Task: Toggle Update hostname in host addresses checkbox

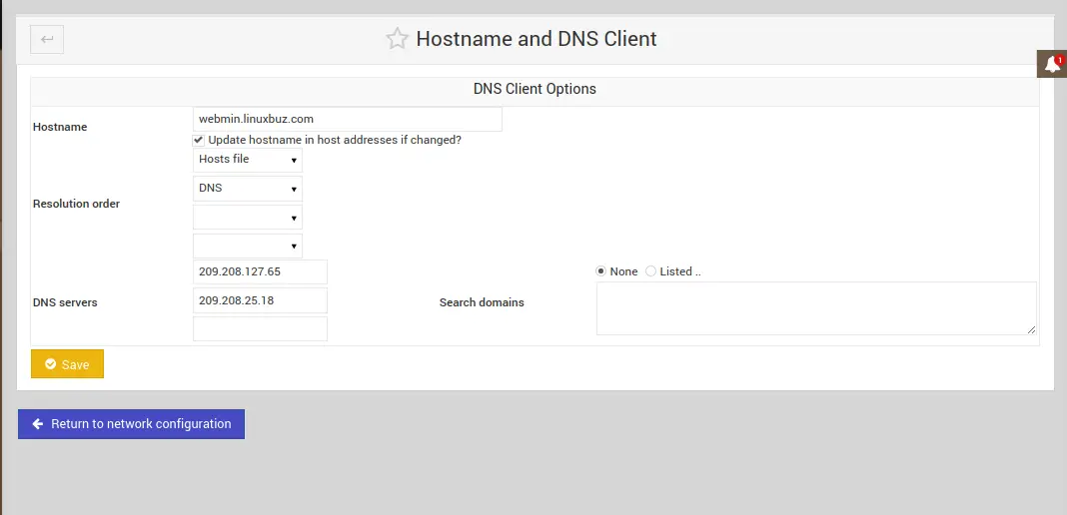Action: pos(198,140)
